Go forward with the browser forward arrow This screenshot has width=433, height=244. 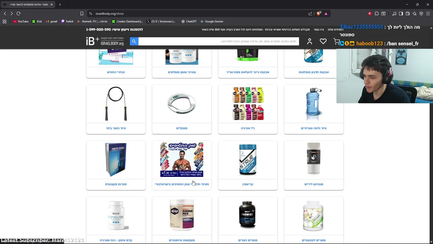click(x=12, y=14)
